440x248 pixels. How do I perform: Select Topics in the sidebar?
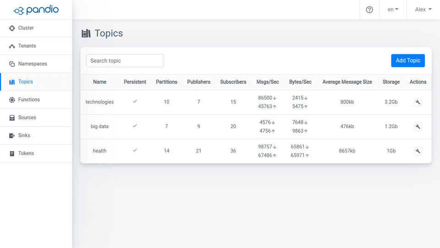[x=36, y=82]
